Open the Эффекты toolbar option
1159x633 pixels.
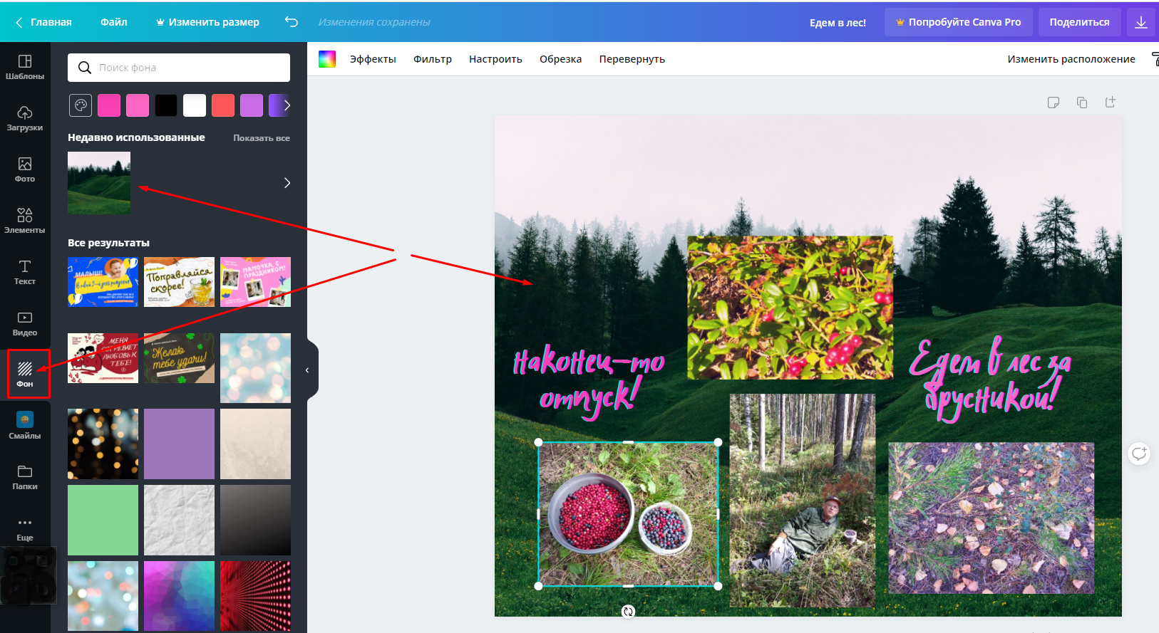click(x=373, y=59)
